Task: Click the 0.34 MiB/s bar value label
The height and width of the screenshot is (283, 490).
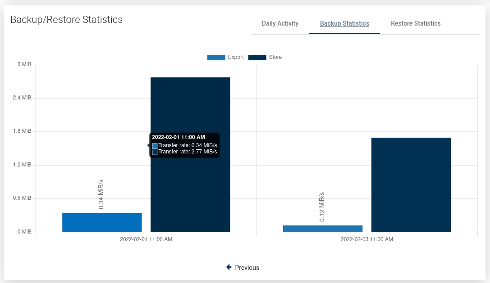Action: (101, 194)
